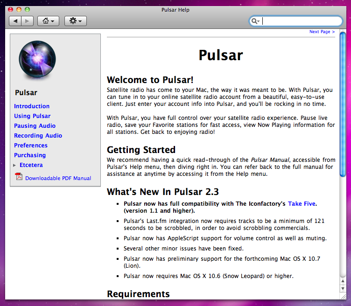Open the Etcetera topic link
351x306 pixels.
31,165
